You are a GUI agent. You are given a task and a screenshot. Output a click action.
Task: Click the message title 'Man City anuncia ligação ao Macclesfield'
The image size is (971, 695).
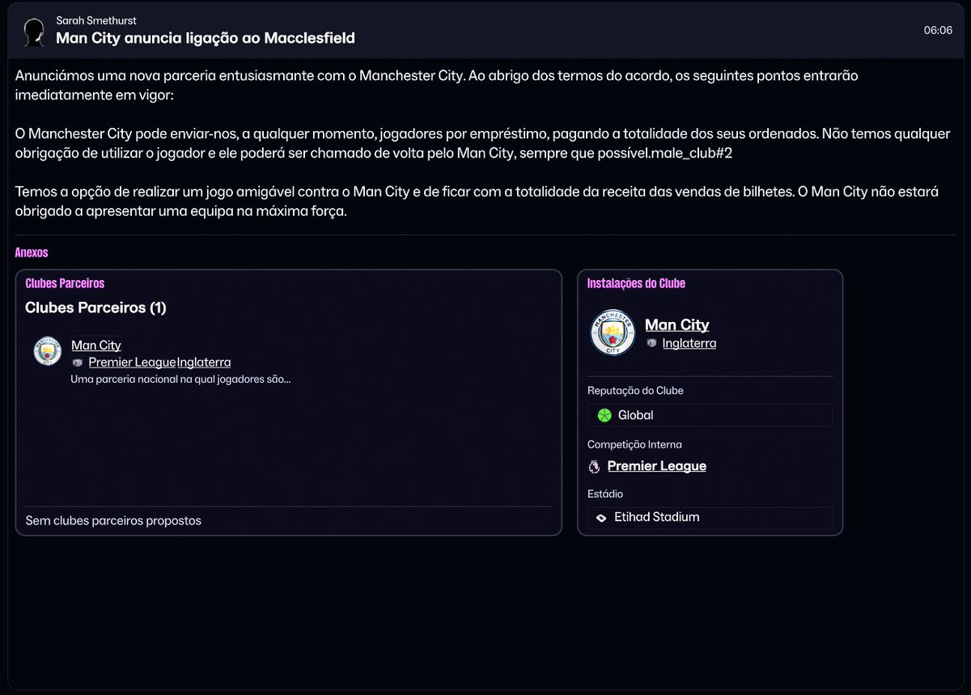[x=206, y=38]
